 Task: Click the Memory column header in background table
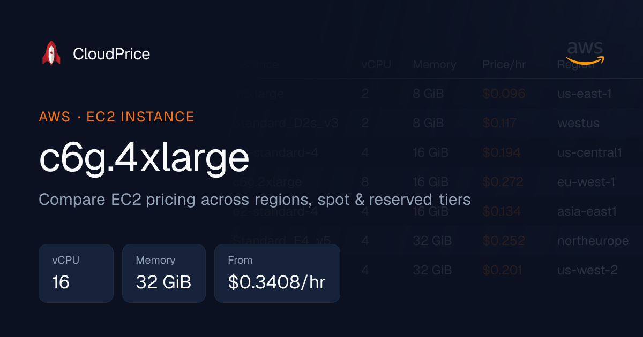coord(435,65)
